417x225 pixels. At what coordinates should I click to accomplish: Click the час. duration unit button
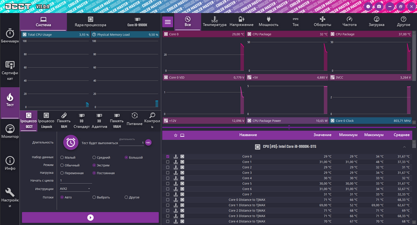pyautogui.click(x=148, y=142)
